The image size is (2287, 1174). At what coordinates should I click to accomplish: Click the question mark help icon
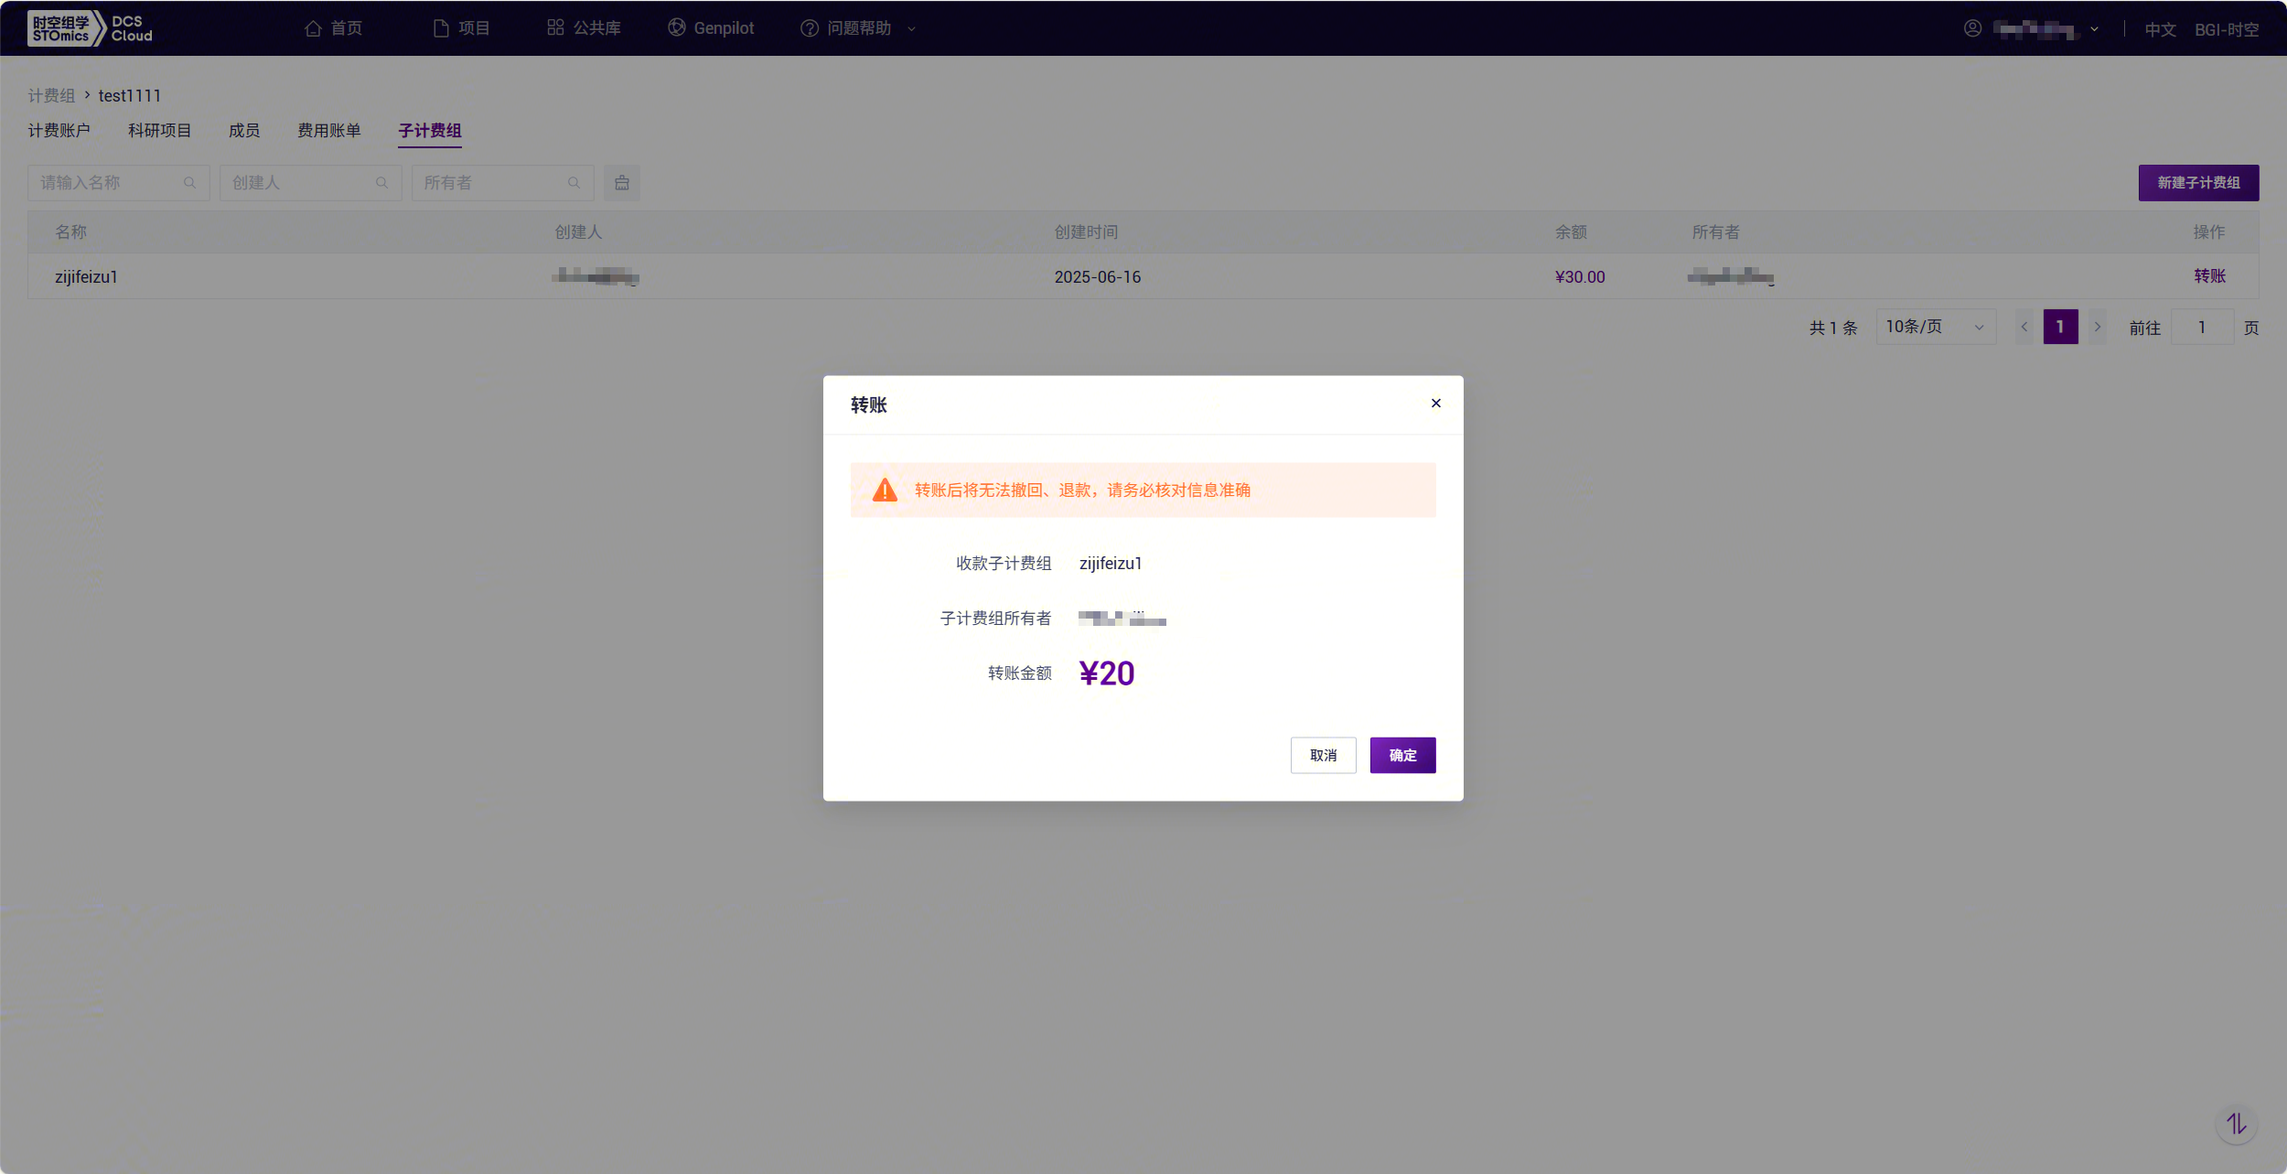click(809, 28)
